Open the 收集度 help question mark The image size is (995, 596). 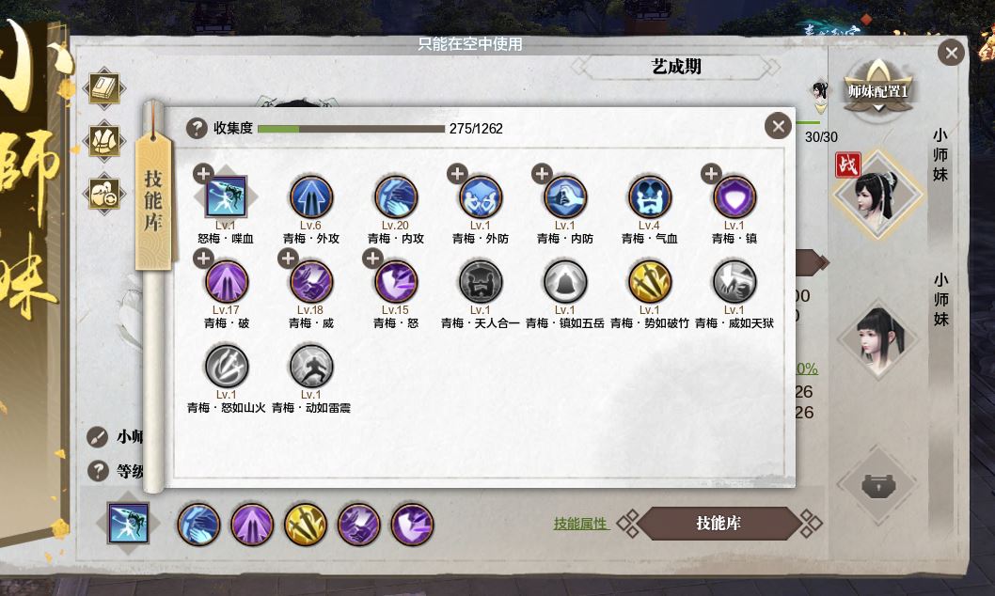197,128
